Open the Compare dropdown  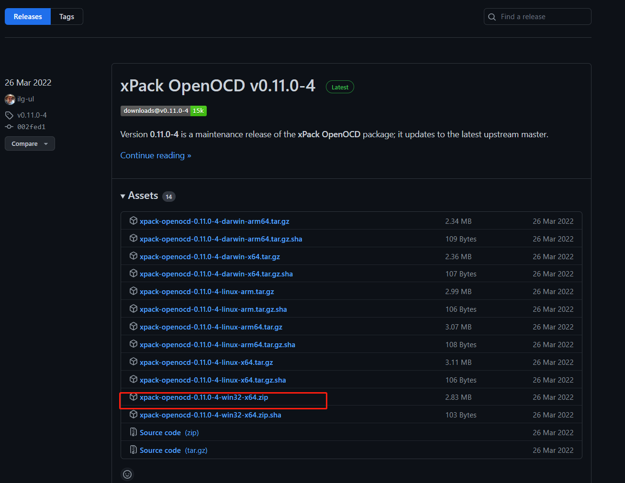[x=30, y=143]
